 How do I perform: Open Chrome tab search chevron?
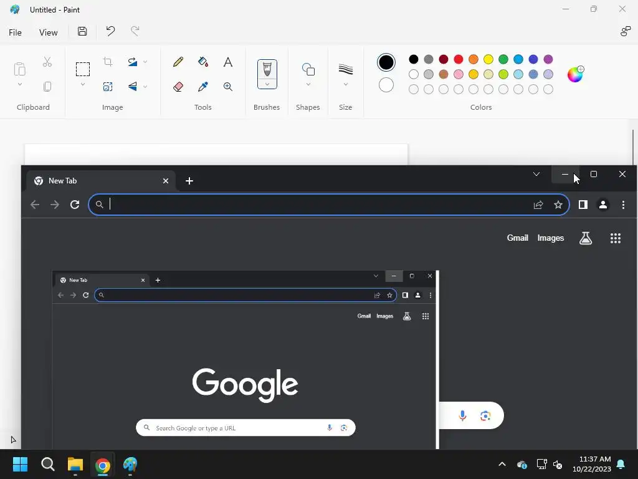click(x=536, y=175)
